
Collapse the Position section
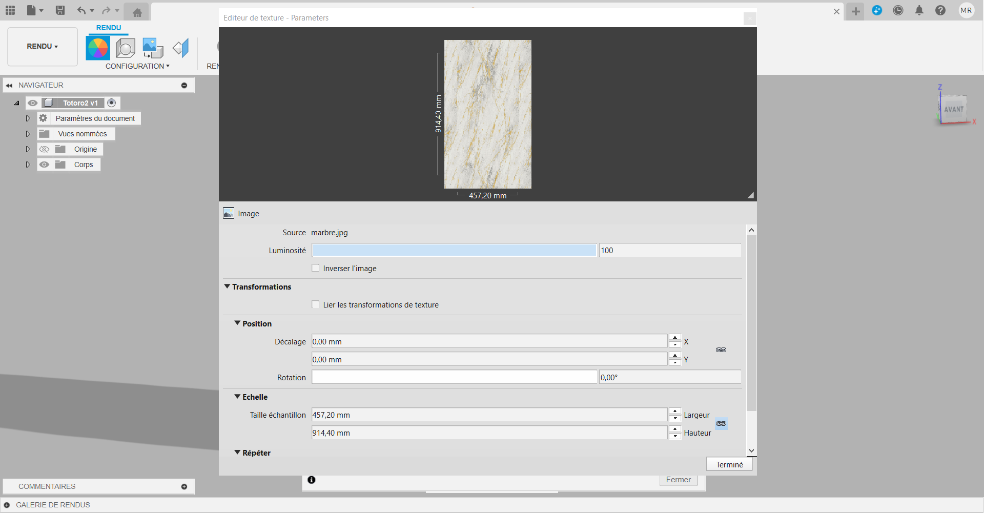click(x=237, y=323)
